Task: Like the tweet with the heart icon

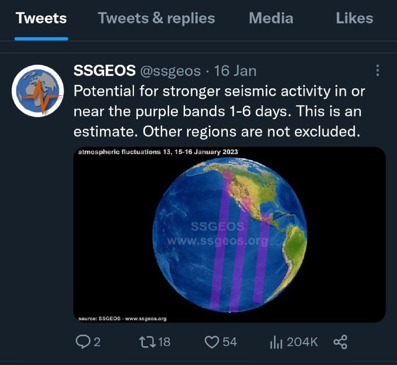Action: click(212, 342)
